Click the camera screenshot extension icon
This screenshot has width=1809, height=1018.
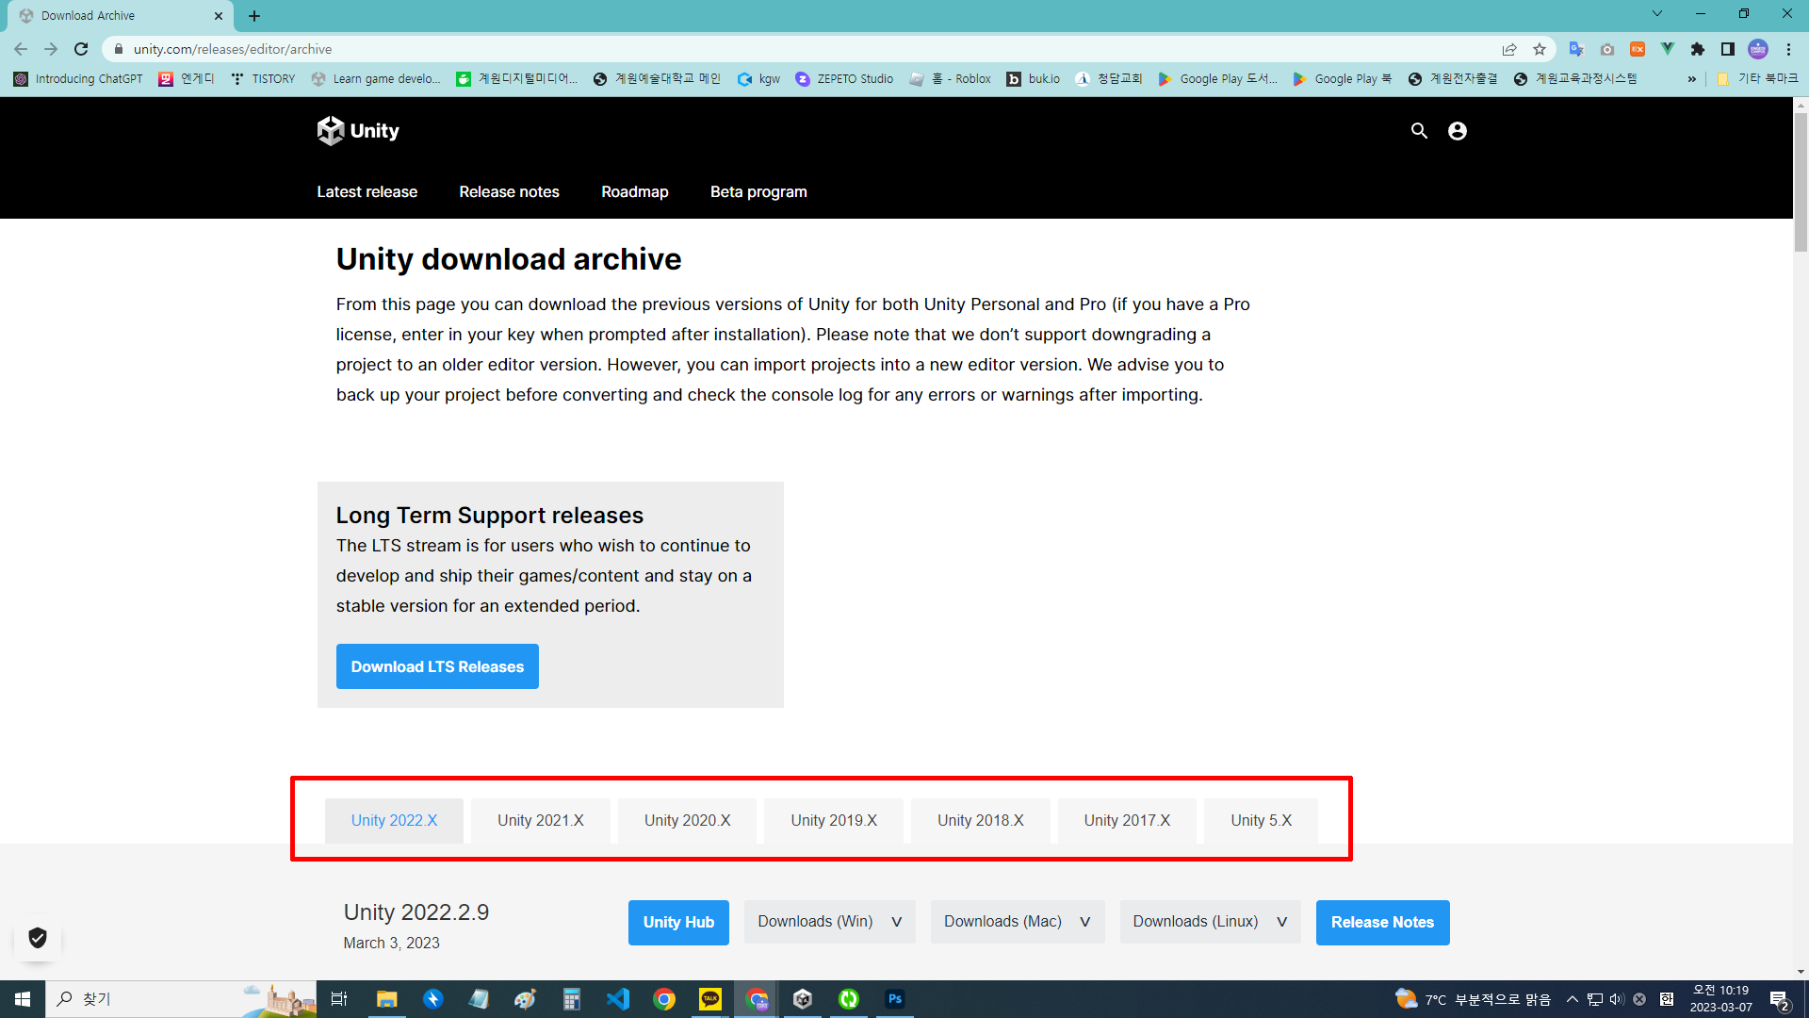tap(1607, 49)
